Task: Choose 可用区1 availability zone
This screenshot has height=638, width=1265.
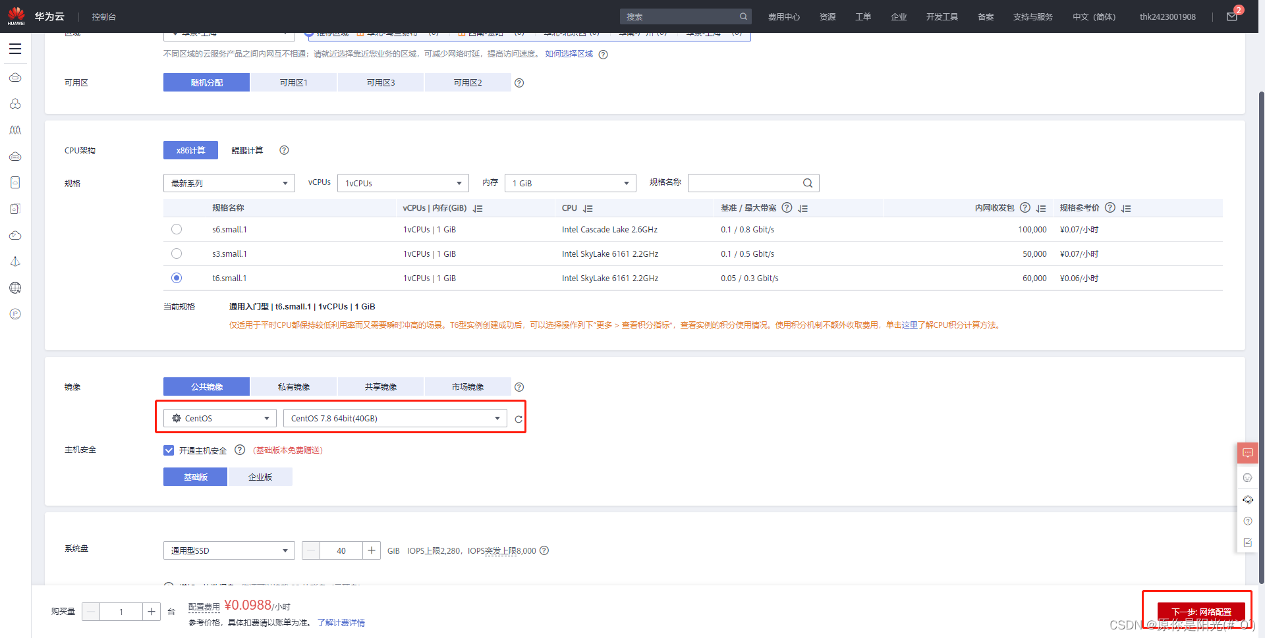Action: 294,82
